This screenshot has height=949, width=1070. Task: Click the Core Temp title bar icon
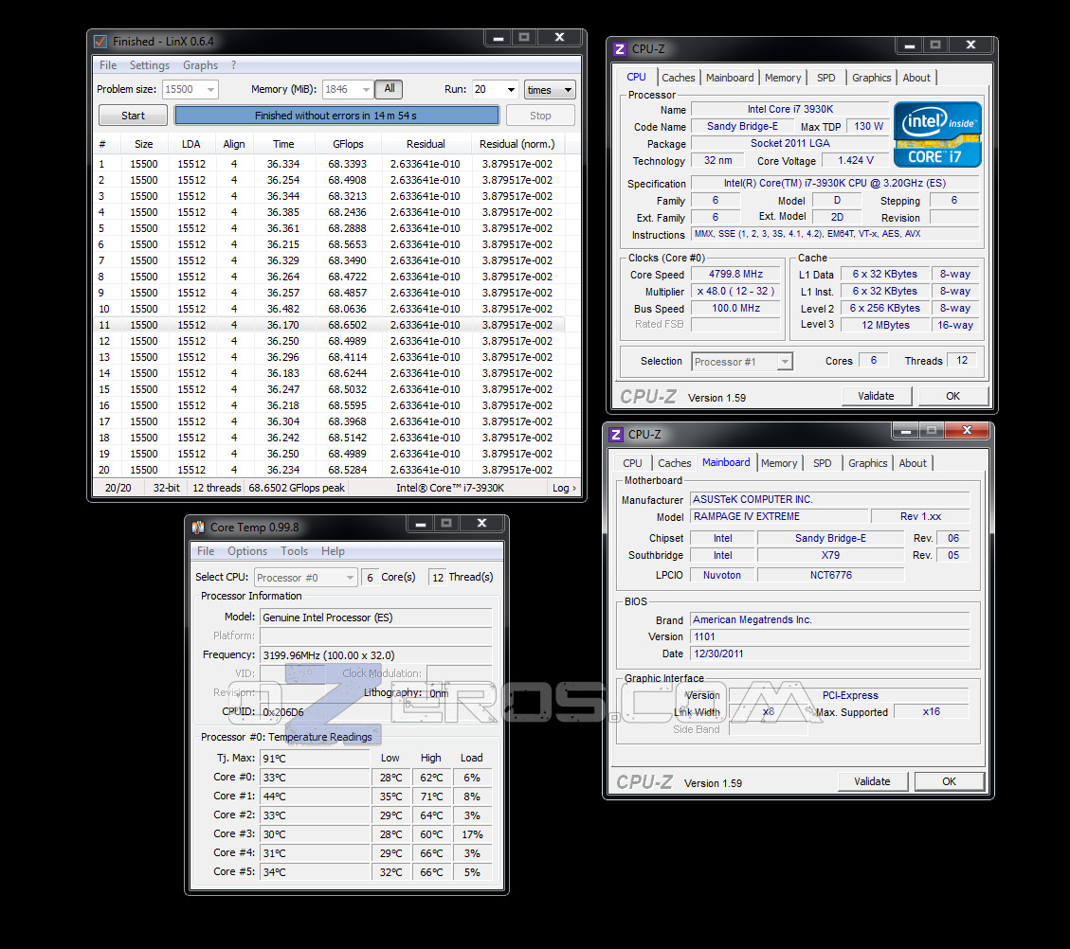click(199, 527)
